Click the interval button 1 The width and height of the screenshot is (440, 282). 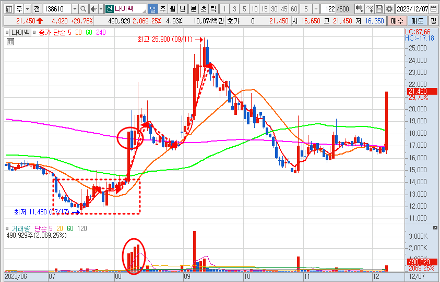tap(224, 9)
